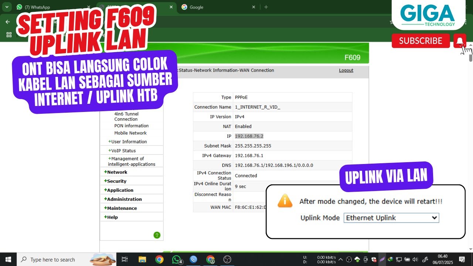
Task: Switch to the Google browser tab
Action: 218,7
